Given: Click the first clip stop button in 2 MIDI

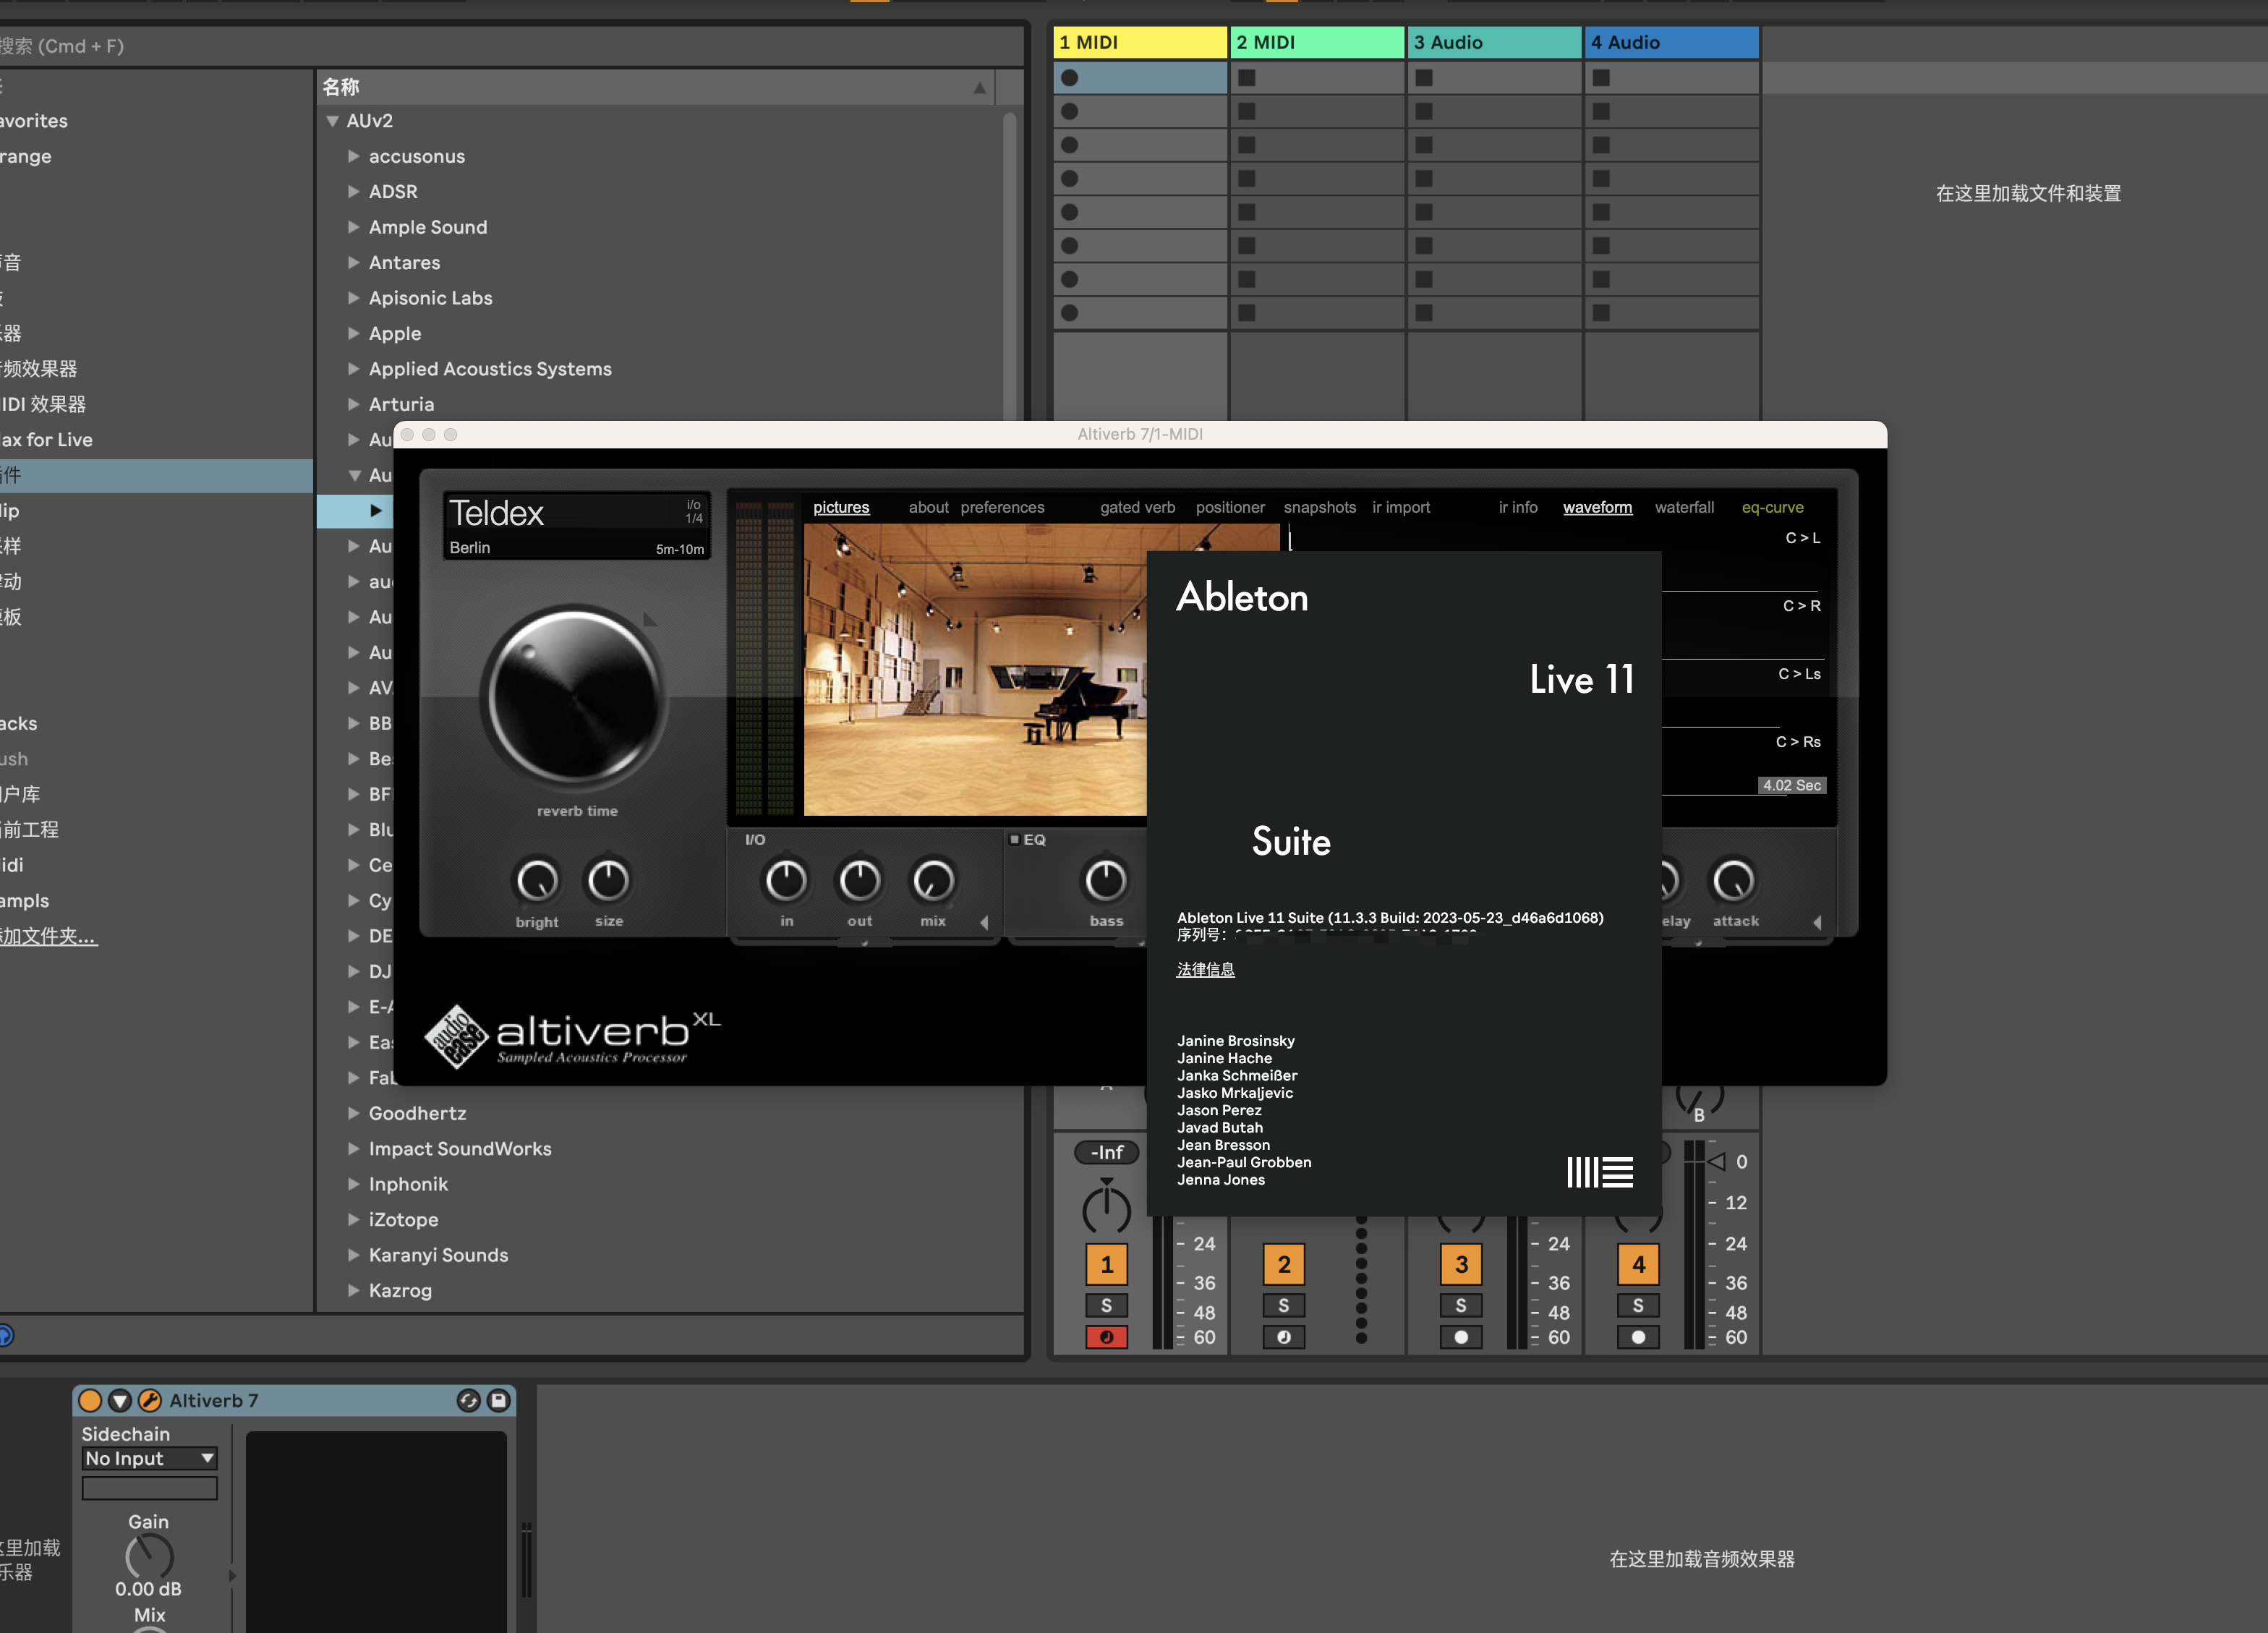Looking at the screenshot, I should [1246, 77].
